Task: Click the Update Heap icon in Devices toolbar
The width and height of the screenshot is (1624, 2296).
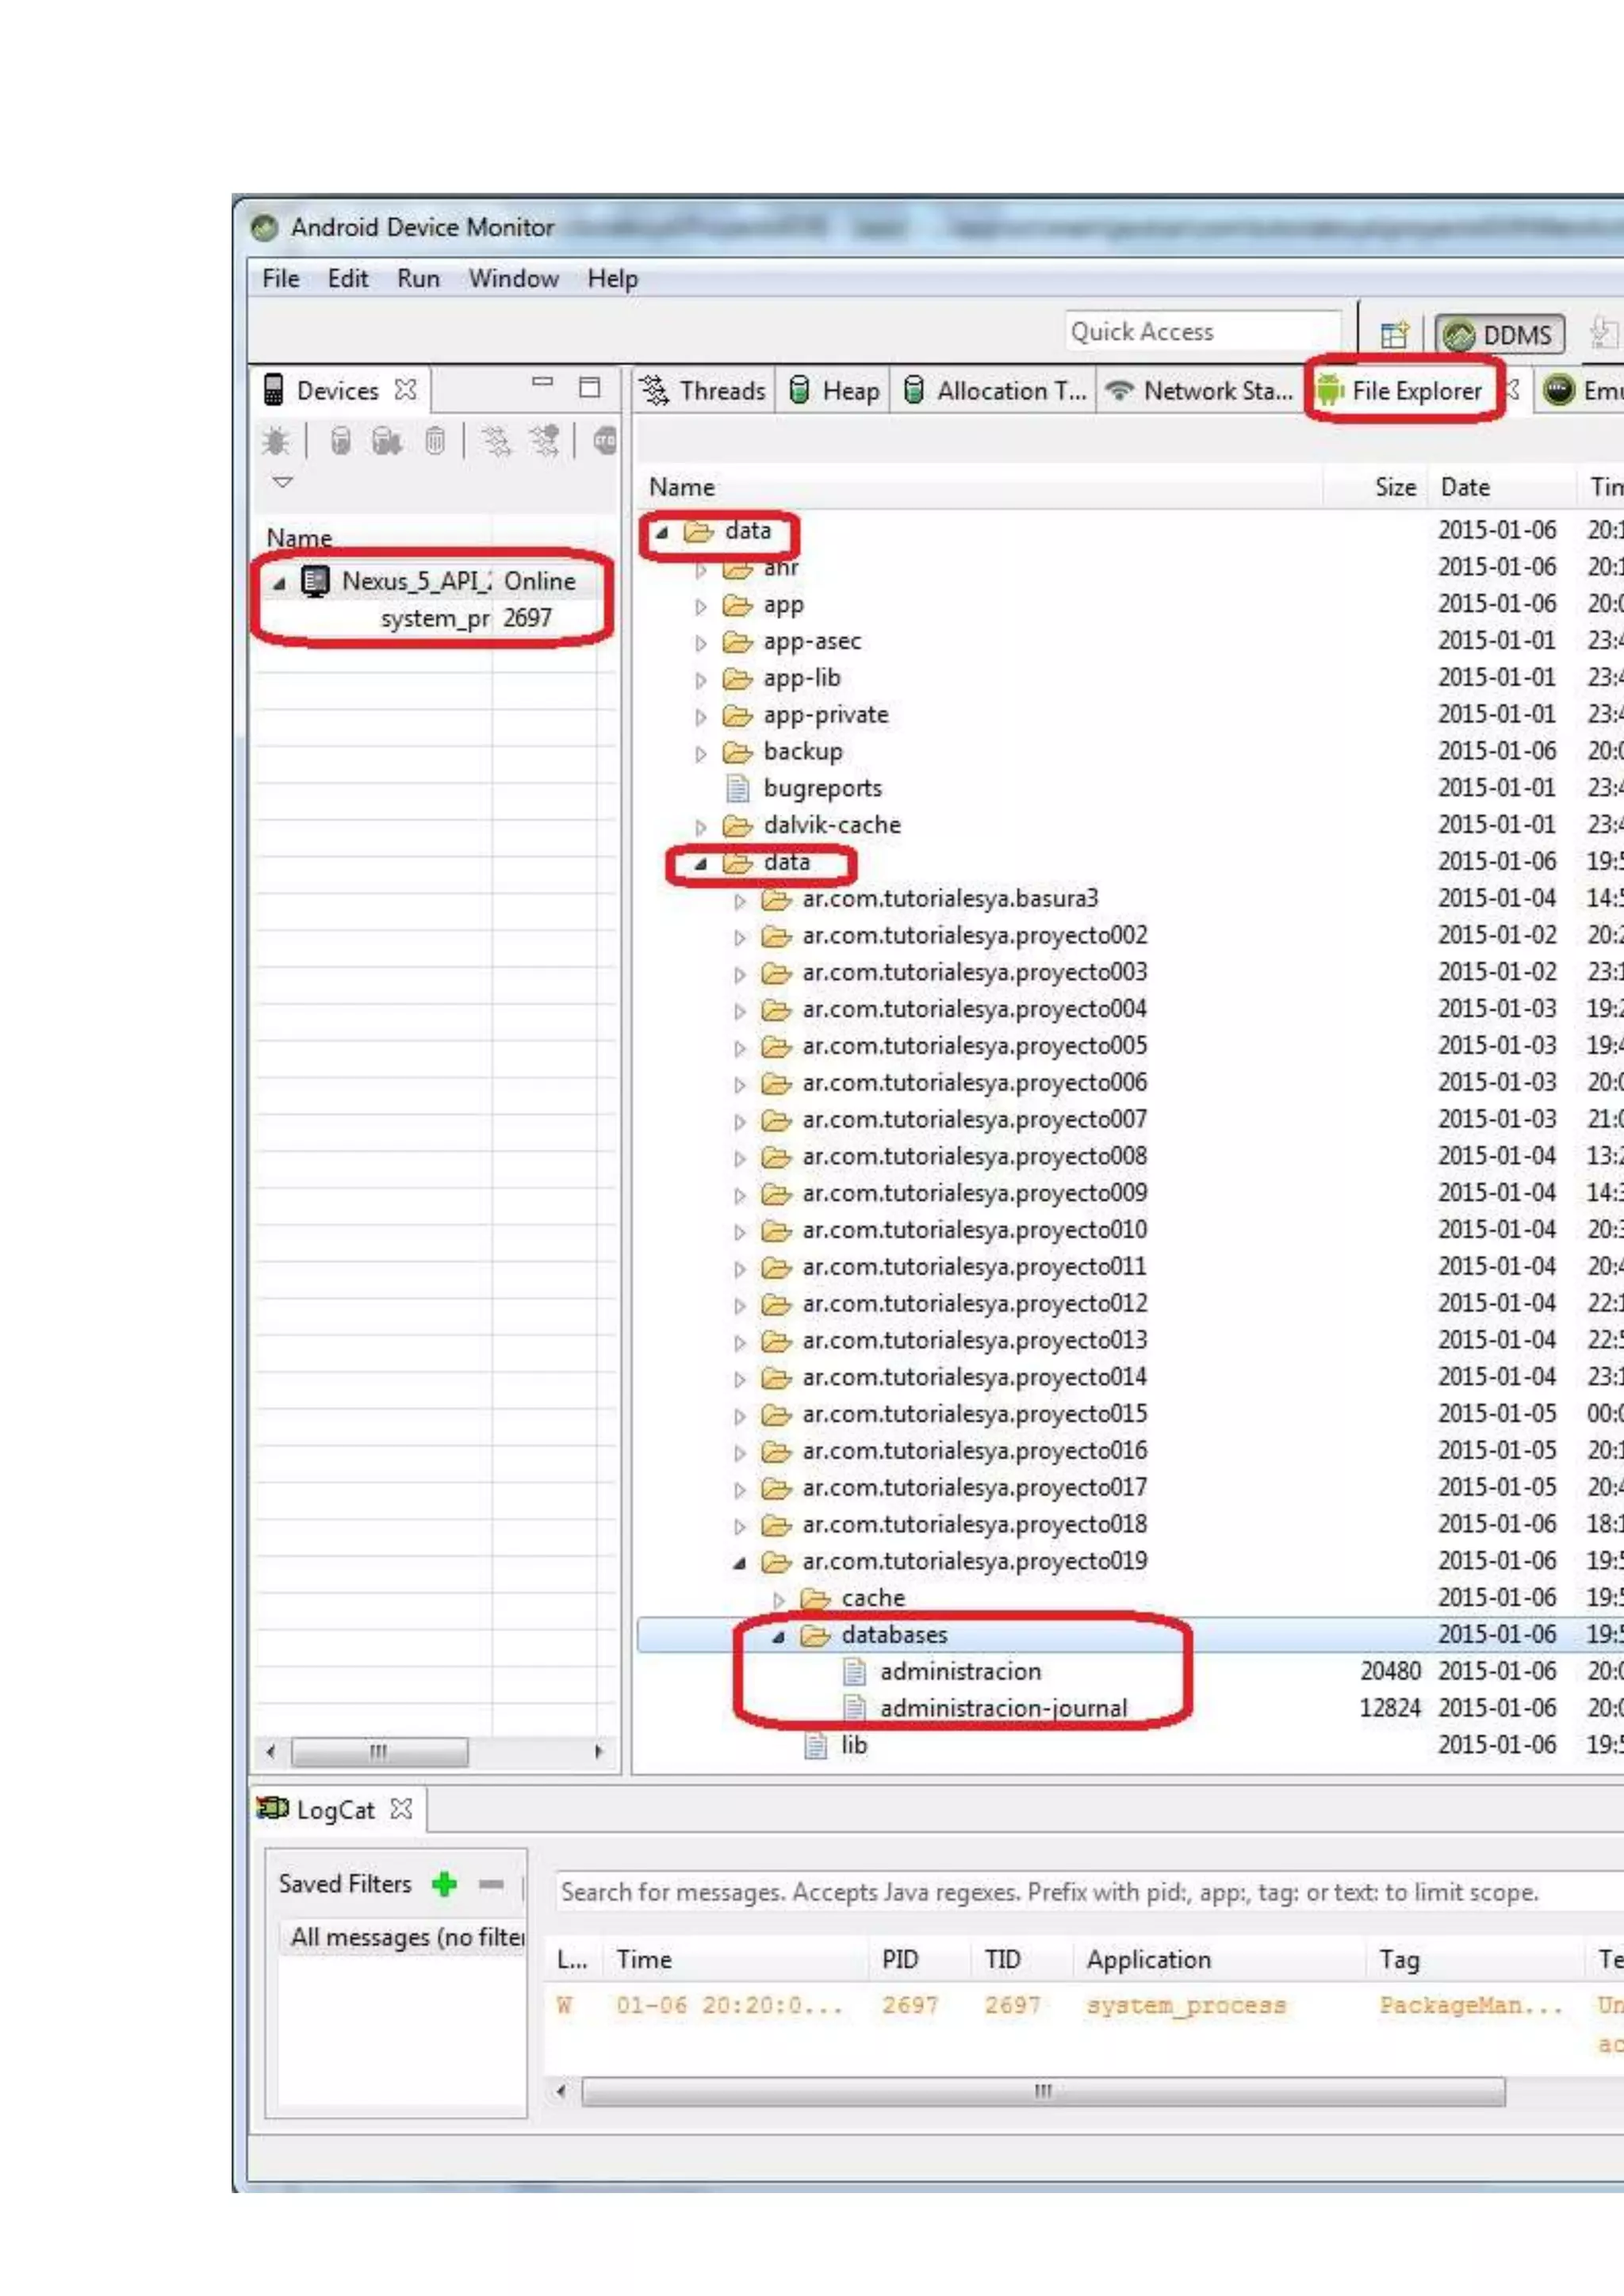Action: pos(340,441)
